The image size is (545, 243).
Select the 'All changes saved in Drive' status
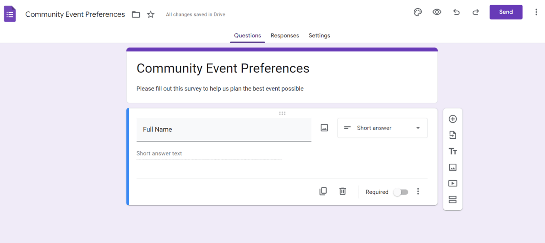click(195, 14)
